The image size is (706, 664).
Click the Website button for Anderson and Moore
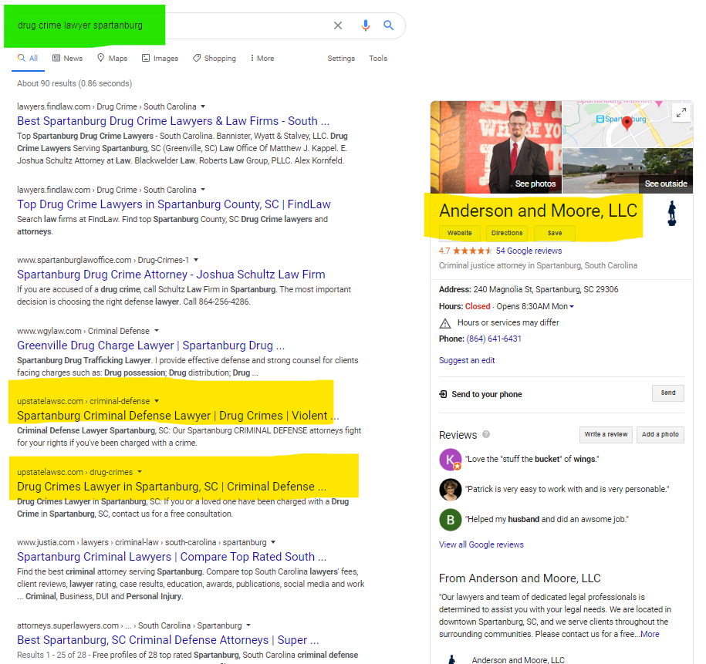pos(460,233)
